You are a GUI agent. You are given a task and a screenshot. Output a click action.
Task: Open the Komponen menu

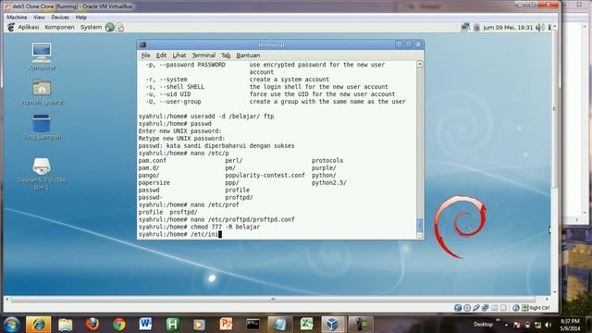click(x=59, y=27)
